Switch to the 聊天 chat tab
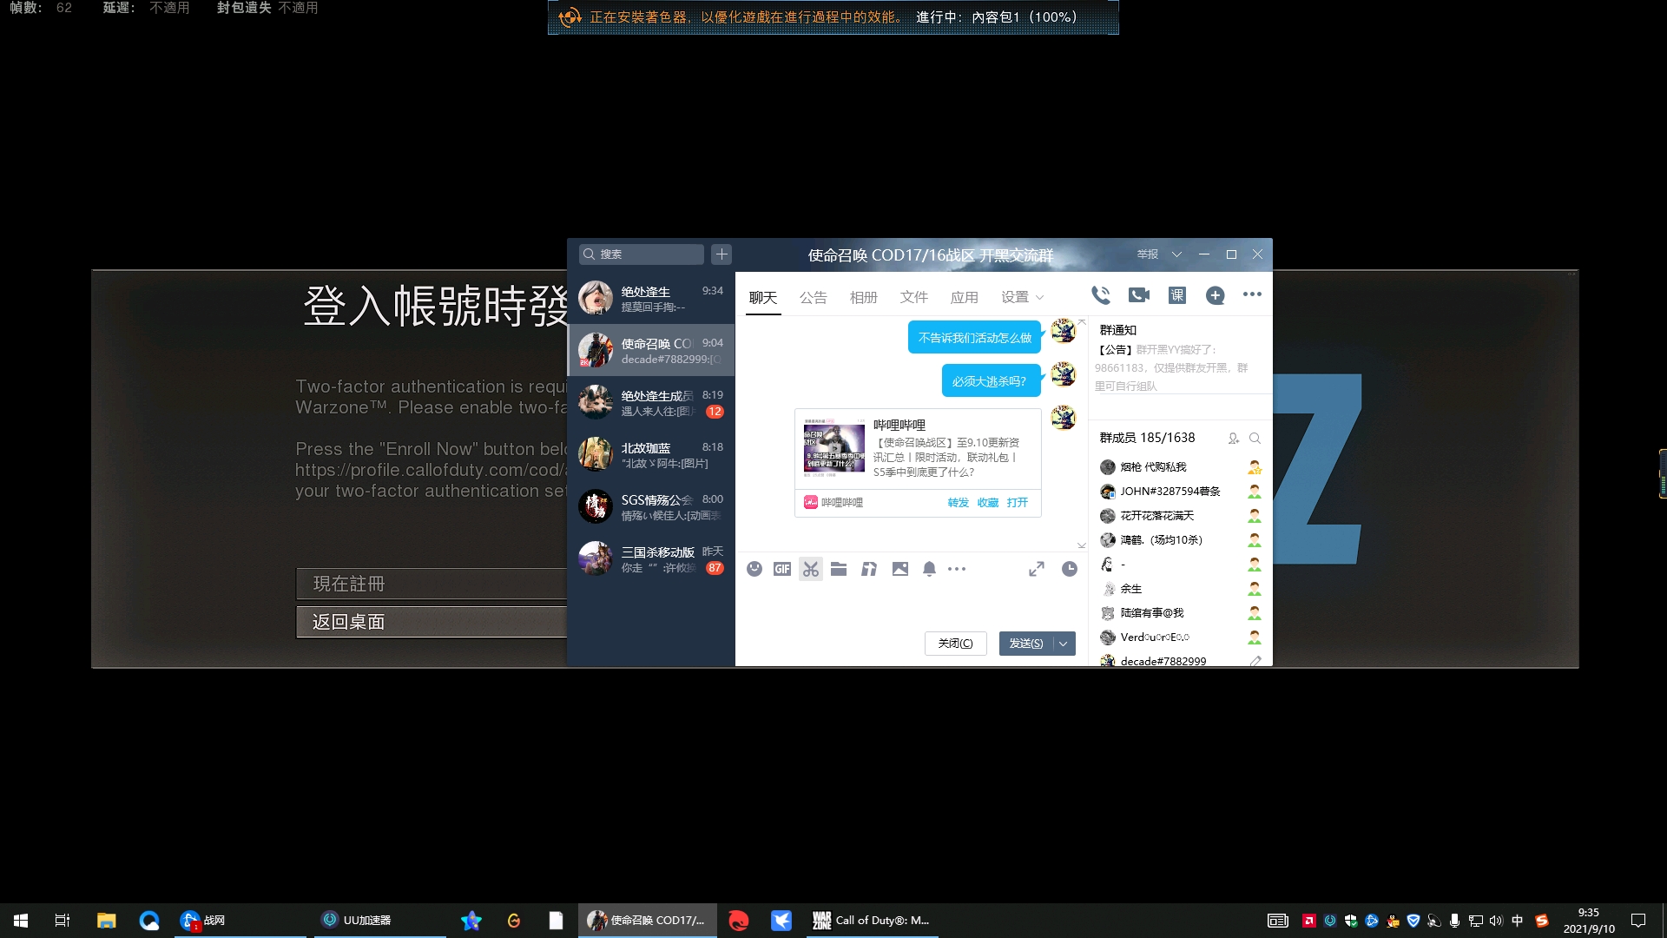The height and width of the screenshot is (938, 1667). coord(763,297)
